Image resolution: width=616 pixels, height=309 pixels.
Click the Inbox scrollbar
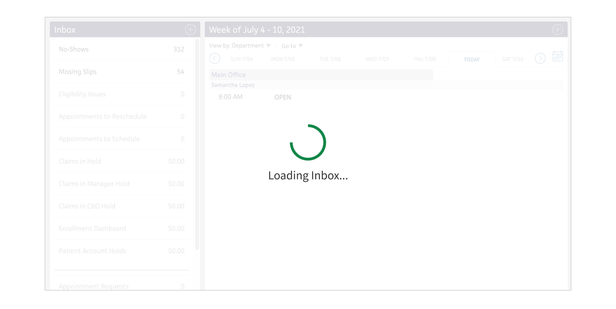point(197,144)
